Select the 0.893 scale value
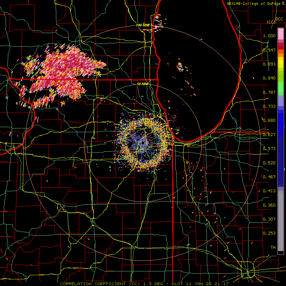Screen dimensions: 286x286 click(269, 64)
